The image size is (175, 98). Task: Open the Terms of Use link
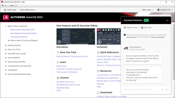click(x=131, y=37)
